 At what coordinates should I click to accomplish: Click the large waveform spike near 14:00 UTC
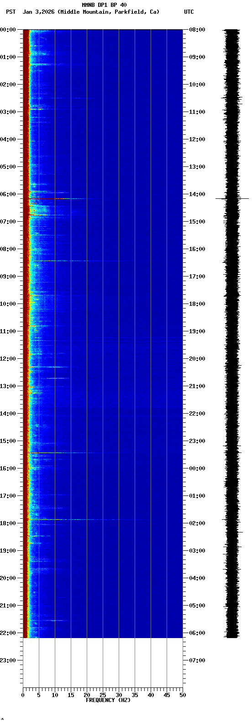coord(232,198)
